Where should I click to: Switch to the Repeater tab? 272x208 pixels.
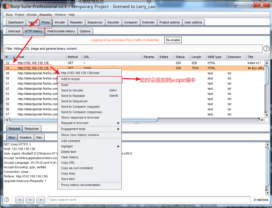[76, 22]
